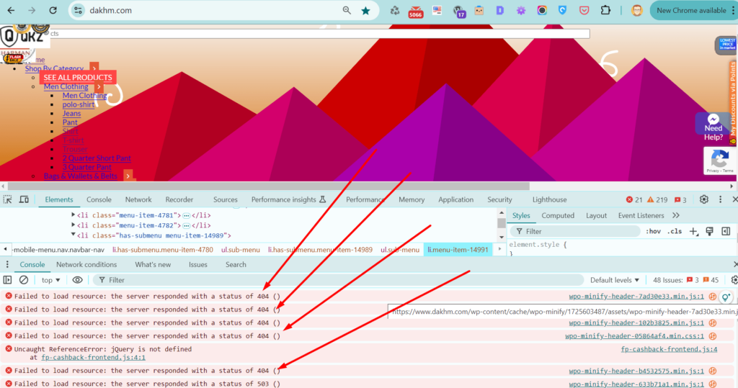Open DevTools settings gear

[703, 199]
